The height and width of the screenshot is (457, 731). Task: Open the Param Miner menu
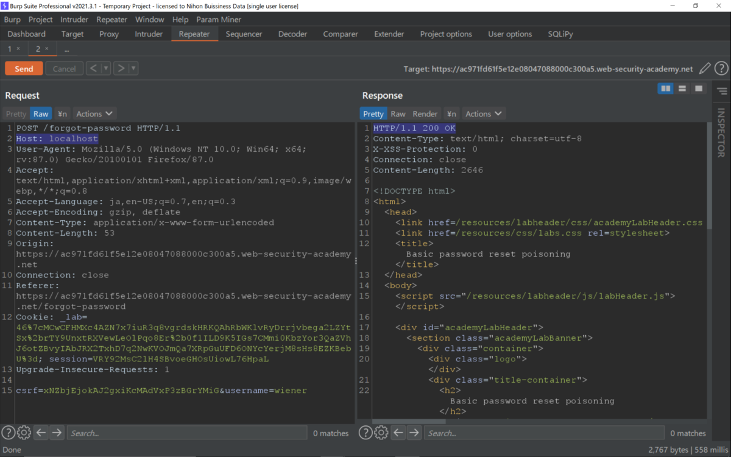[x=219, y=19]
